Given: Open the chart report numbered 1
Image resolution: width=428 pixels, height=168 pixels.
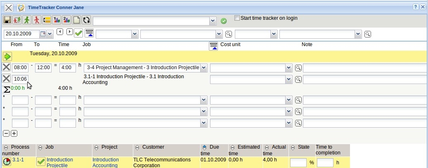Looking at the screenshot, I should 57,20.
